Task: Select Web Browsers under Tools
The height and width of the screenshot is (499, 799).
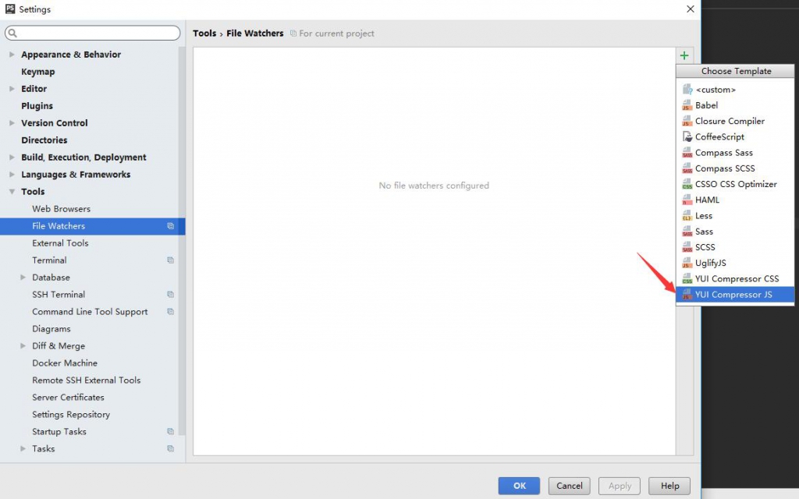Action: point(61,209)
